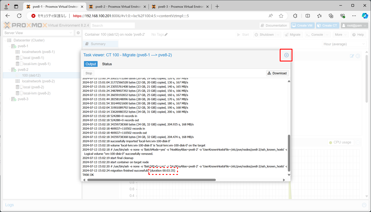The height and width of the screenshot is (212, 371).
Task: Open a new browser tab
Action: [x=217, y=6]
